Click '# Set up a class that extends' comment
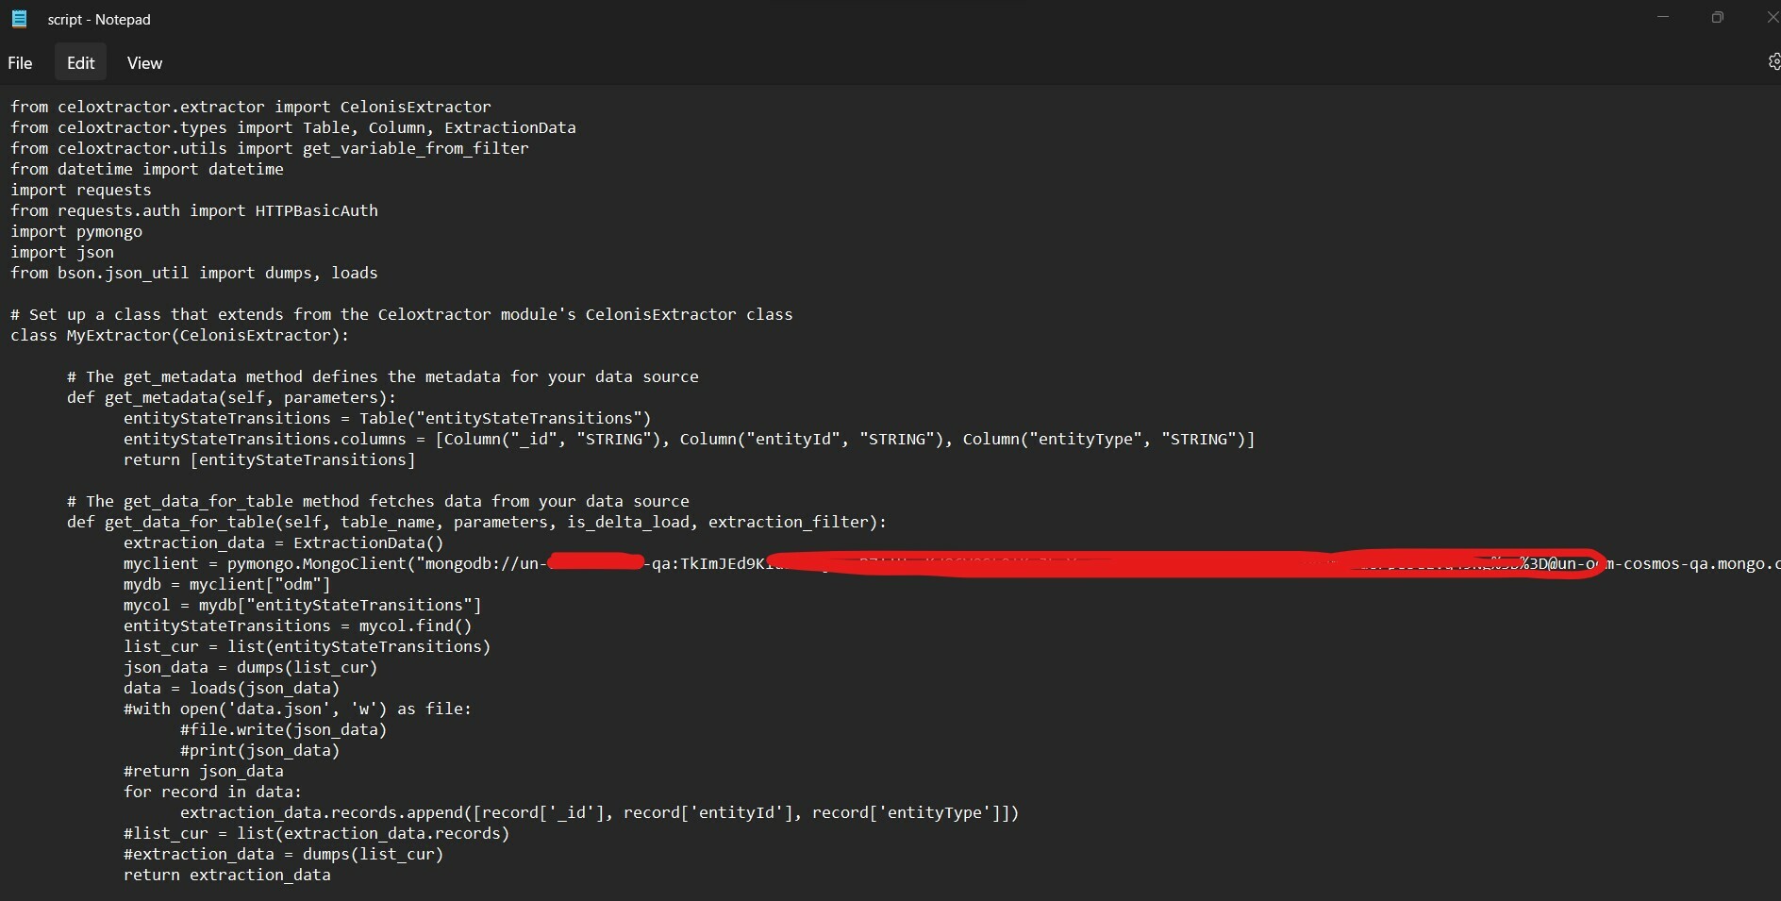The width and height of the screenshot is (1781, 901). [x=402, y=314]
